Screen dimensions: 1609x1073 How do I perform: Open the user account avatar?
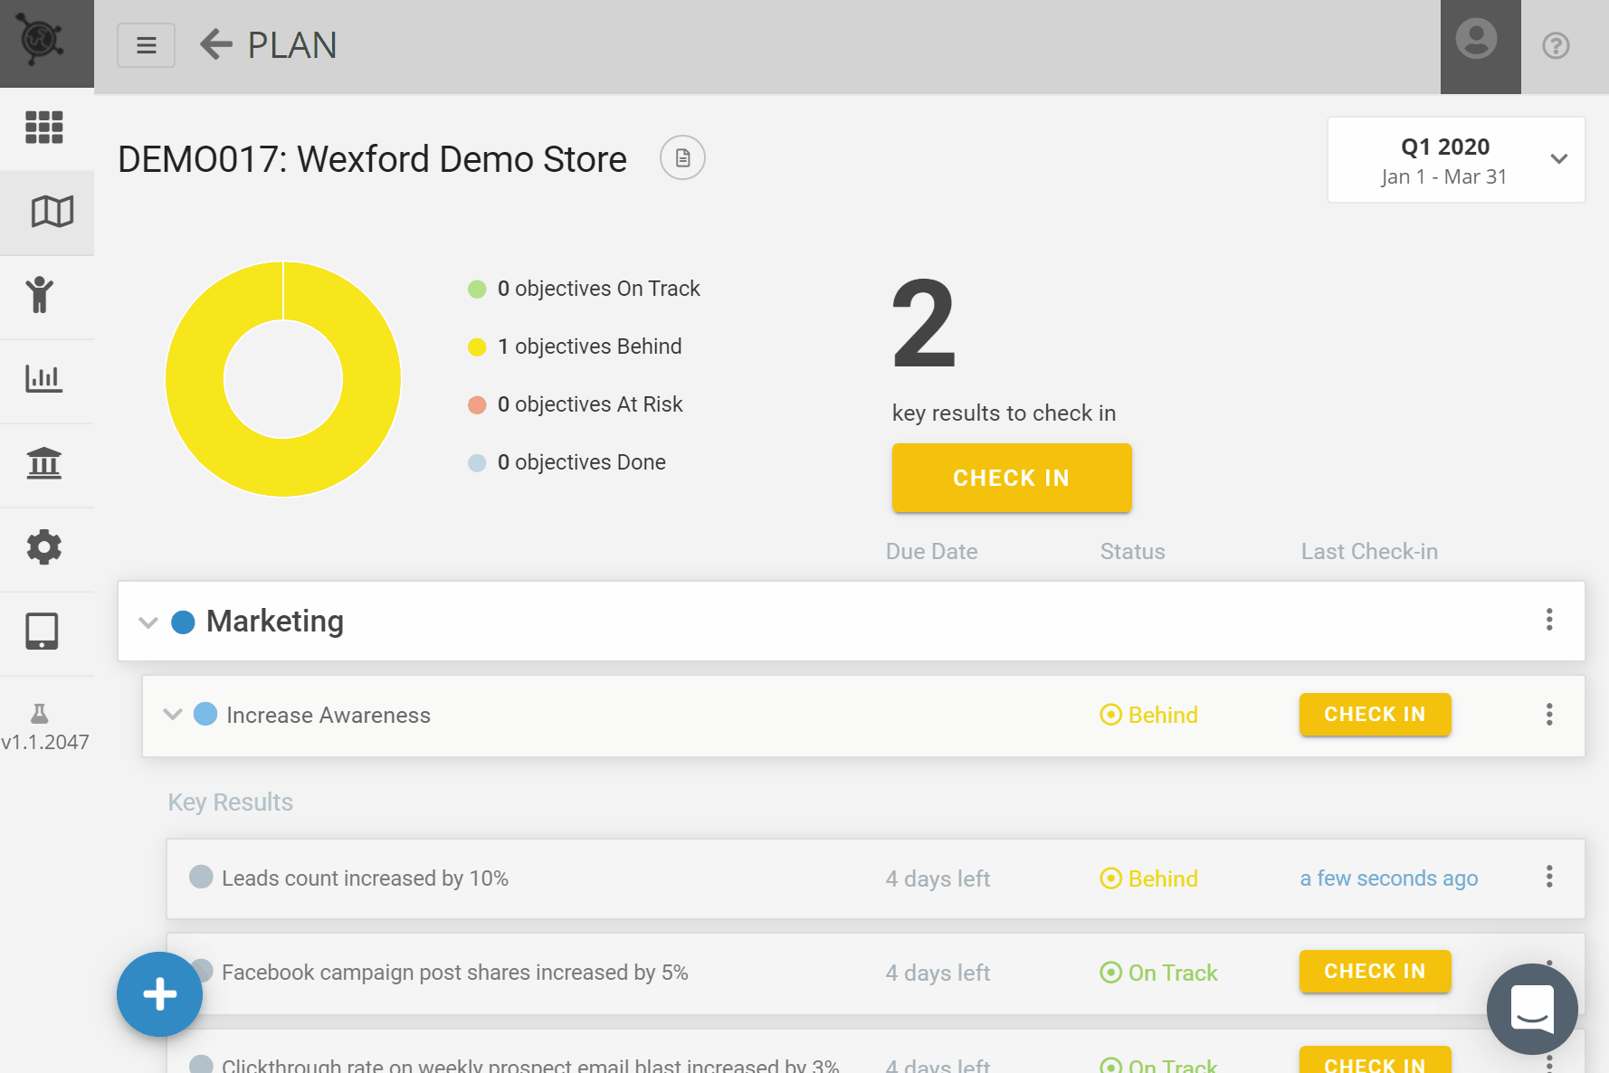[x=1477, y=40]
